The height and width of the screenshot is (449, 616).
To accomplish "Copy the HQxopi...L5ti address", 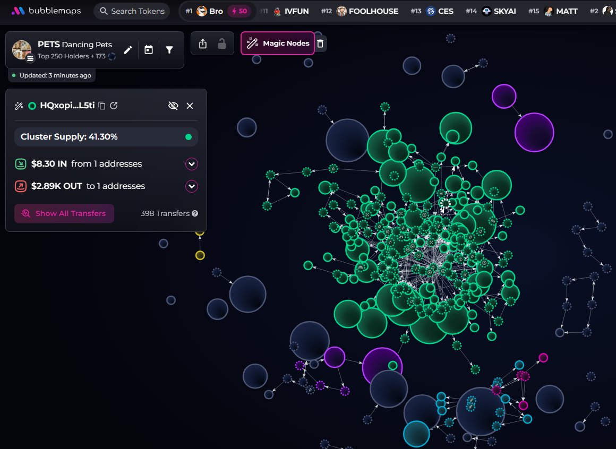I will tap(102, 106).
